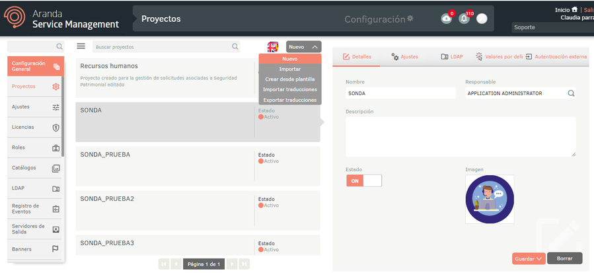Click the Responsable search magnifier icon
The image size is (594, 273).
tap(571, 94)
